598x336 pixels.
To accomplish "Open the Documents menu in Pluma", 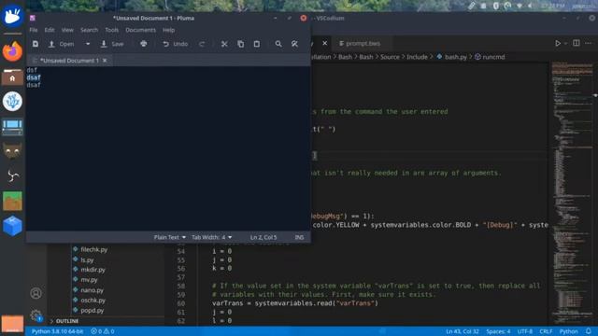I will click(141, 30).
